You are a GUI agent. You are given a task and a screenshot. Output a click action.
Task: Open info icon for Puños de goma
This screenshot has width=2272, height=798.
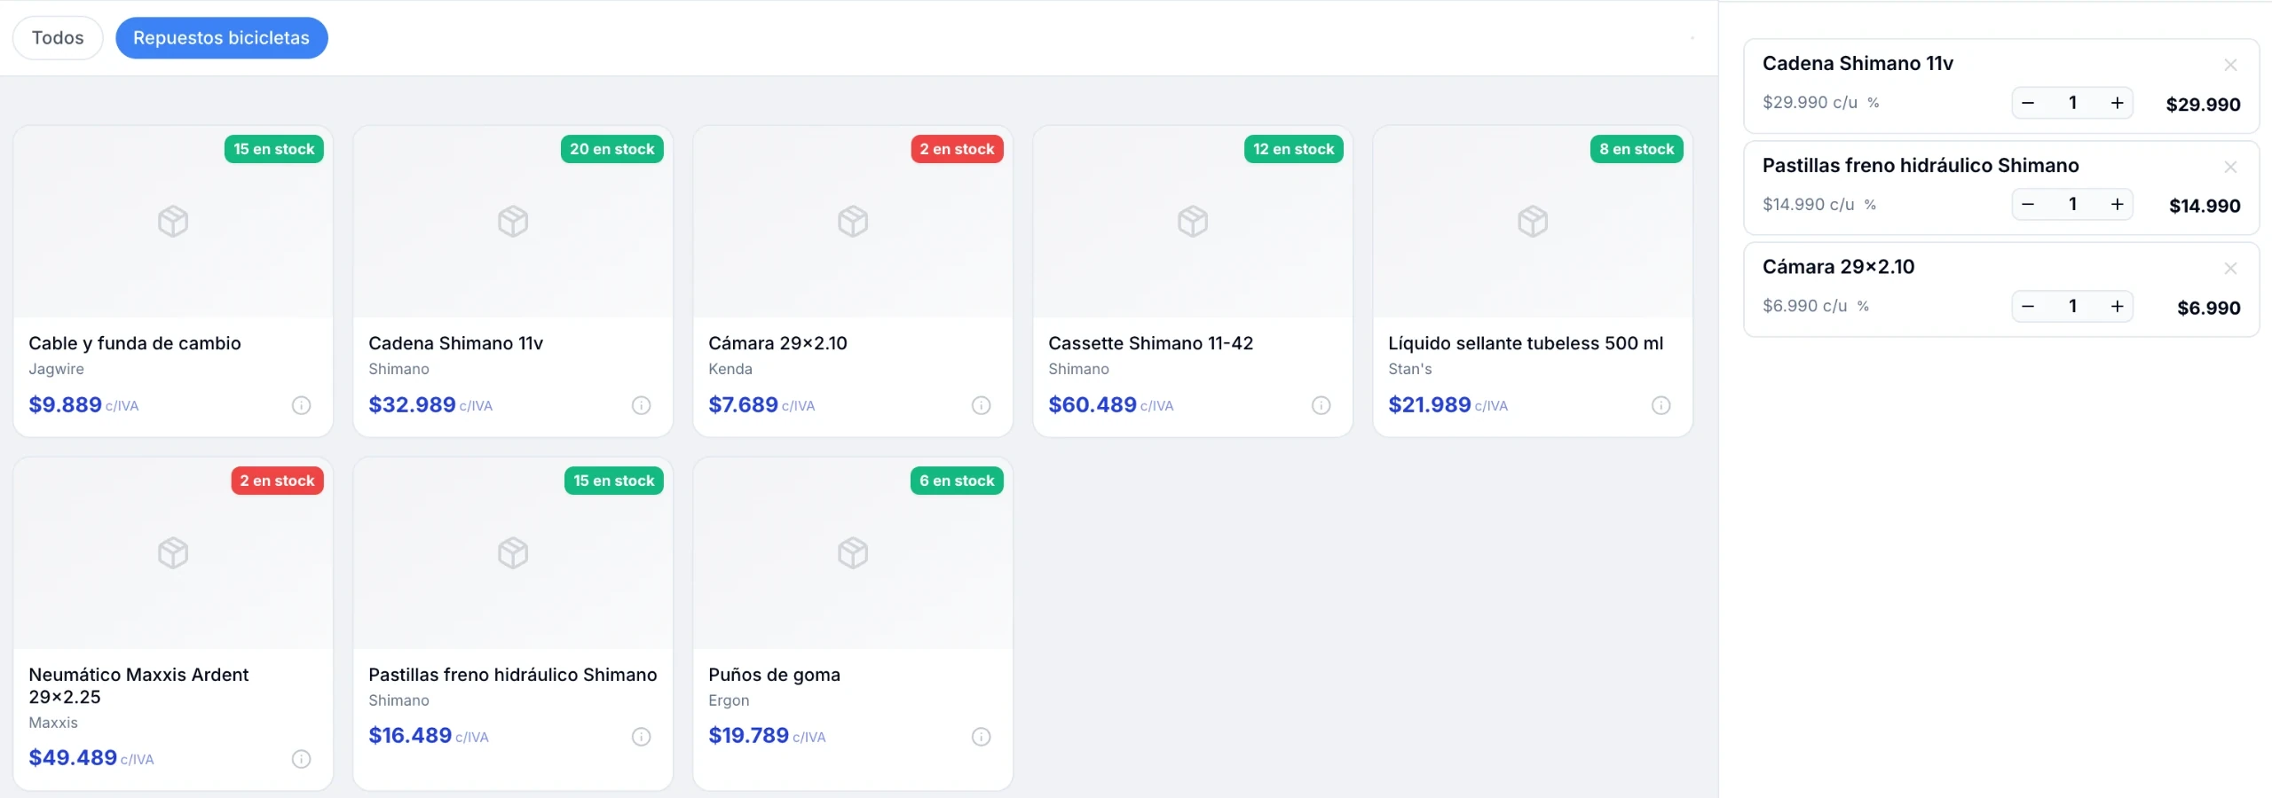coord(982,737)
